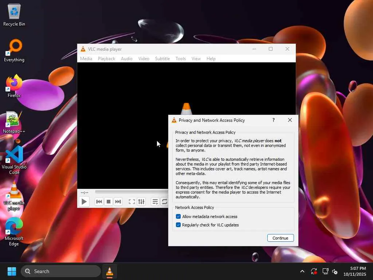Click the sync update tray icon
The image size is (373, 280).
coord(314,271)
